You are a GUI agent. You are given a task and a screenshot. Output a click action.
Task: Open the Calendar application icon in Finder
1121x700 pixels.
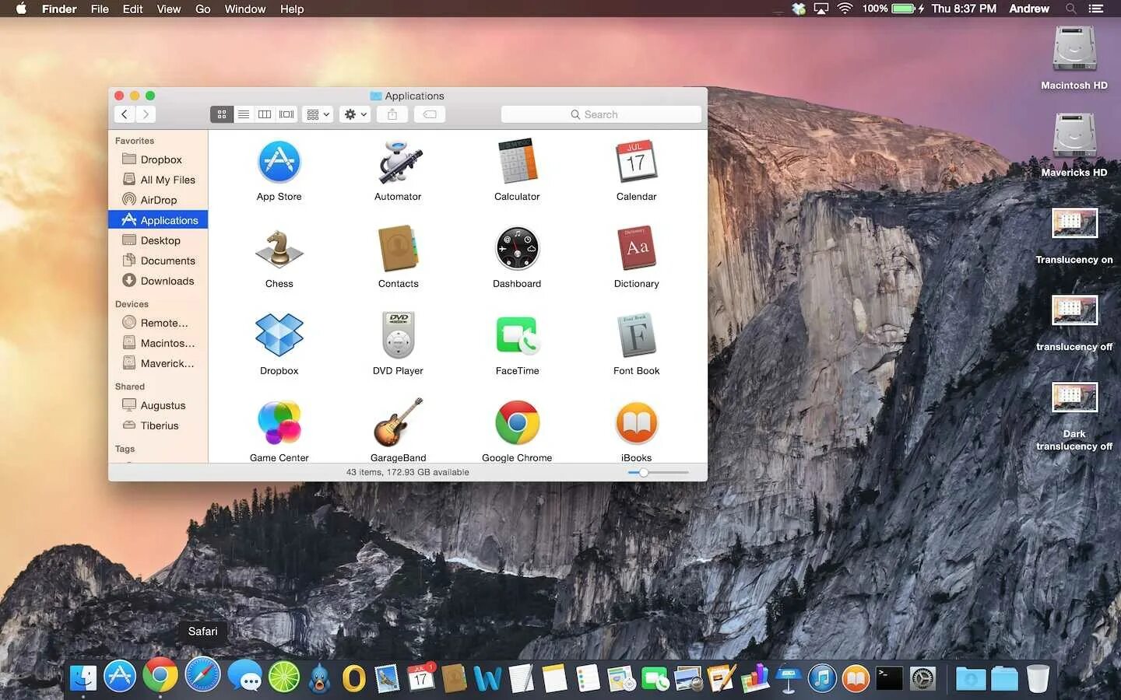click(636, 161)
